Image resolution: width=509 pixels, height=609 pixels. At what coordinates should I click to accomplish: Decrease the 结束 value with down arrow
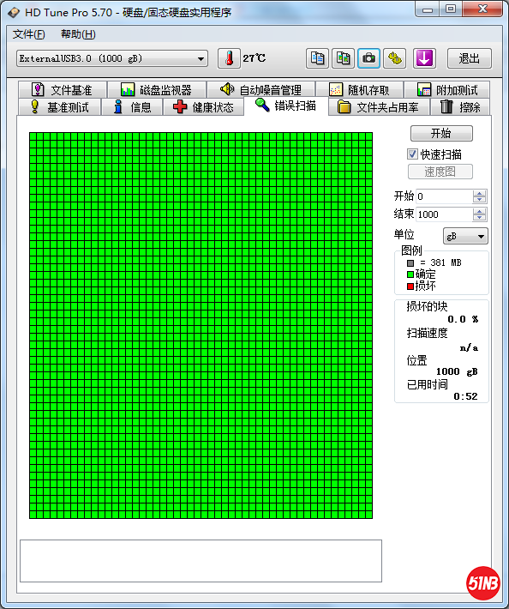(x=480, y=218)
